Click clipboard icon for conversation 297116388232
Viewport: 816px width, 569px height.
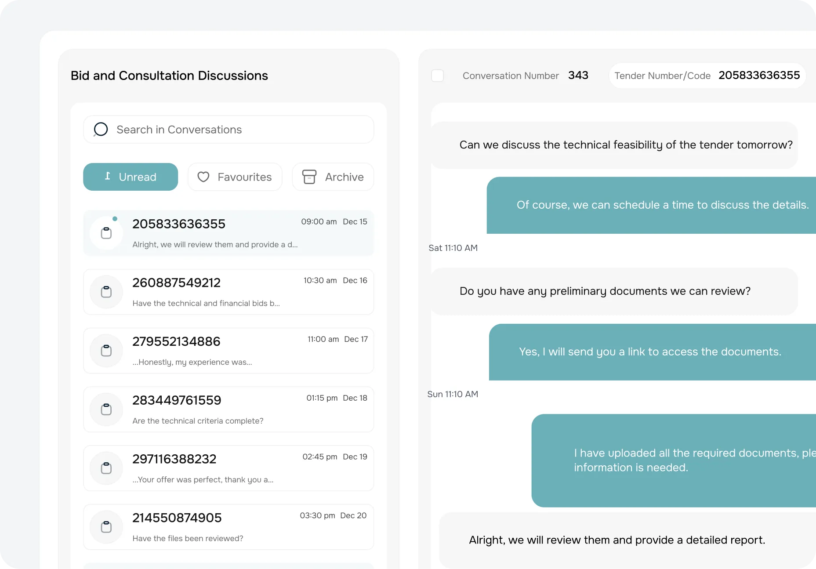[x=106, y=468]
